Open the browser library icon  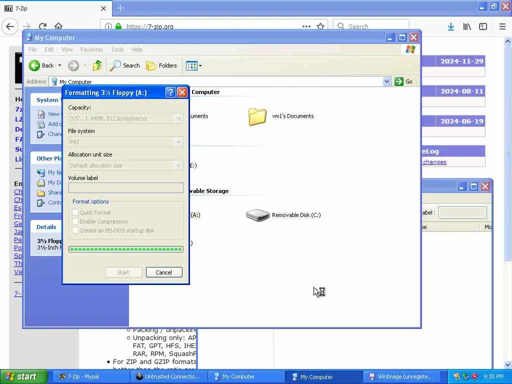point(467,26)
